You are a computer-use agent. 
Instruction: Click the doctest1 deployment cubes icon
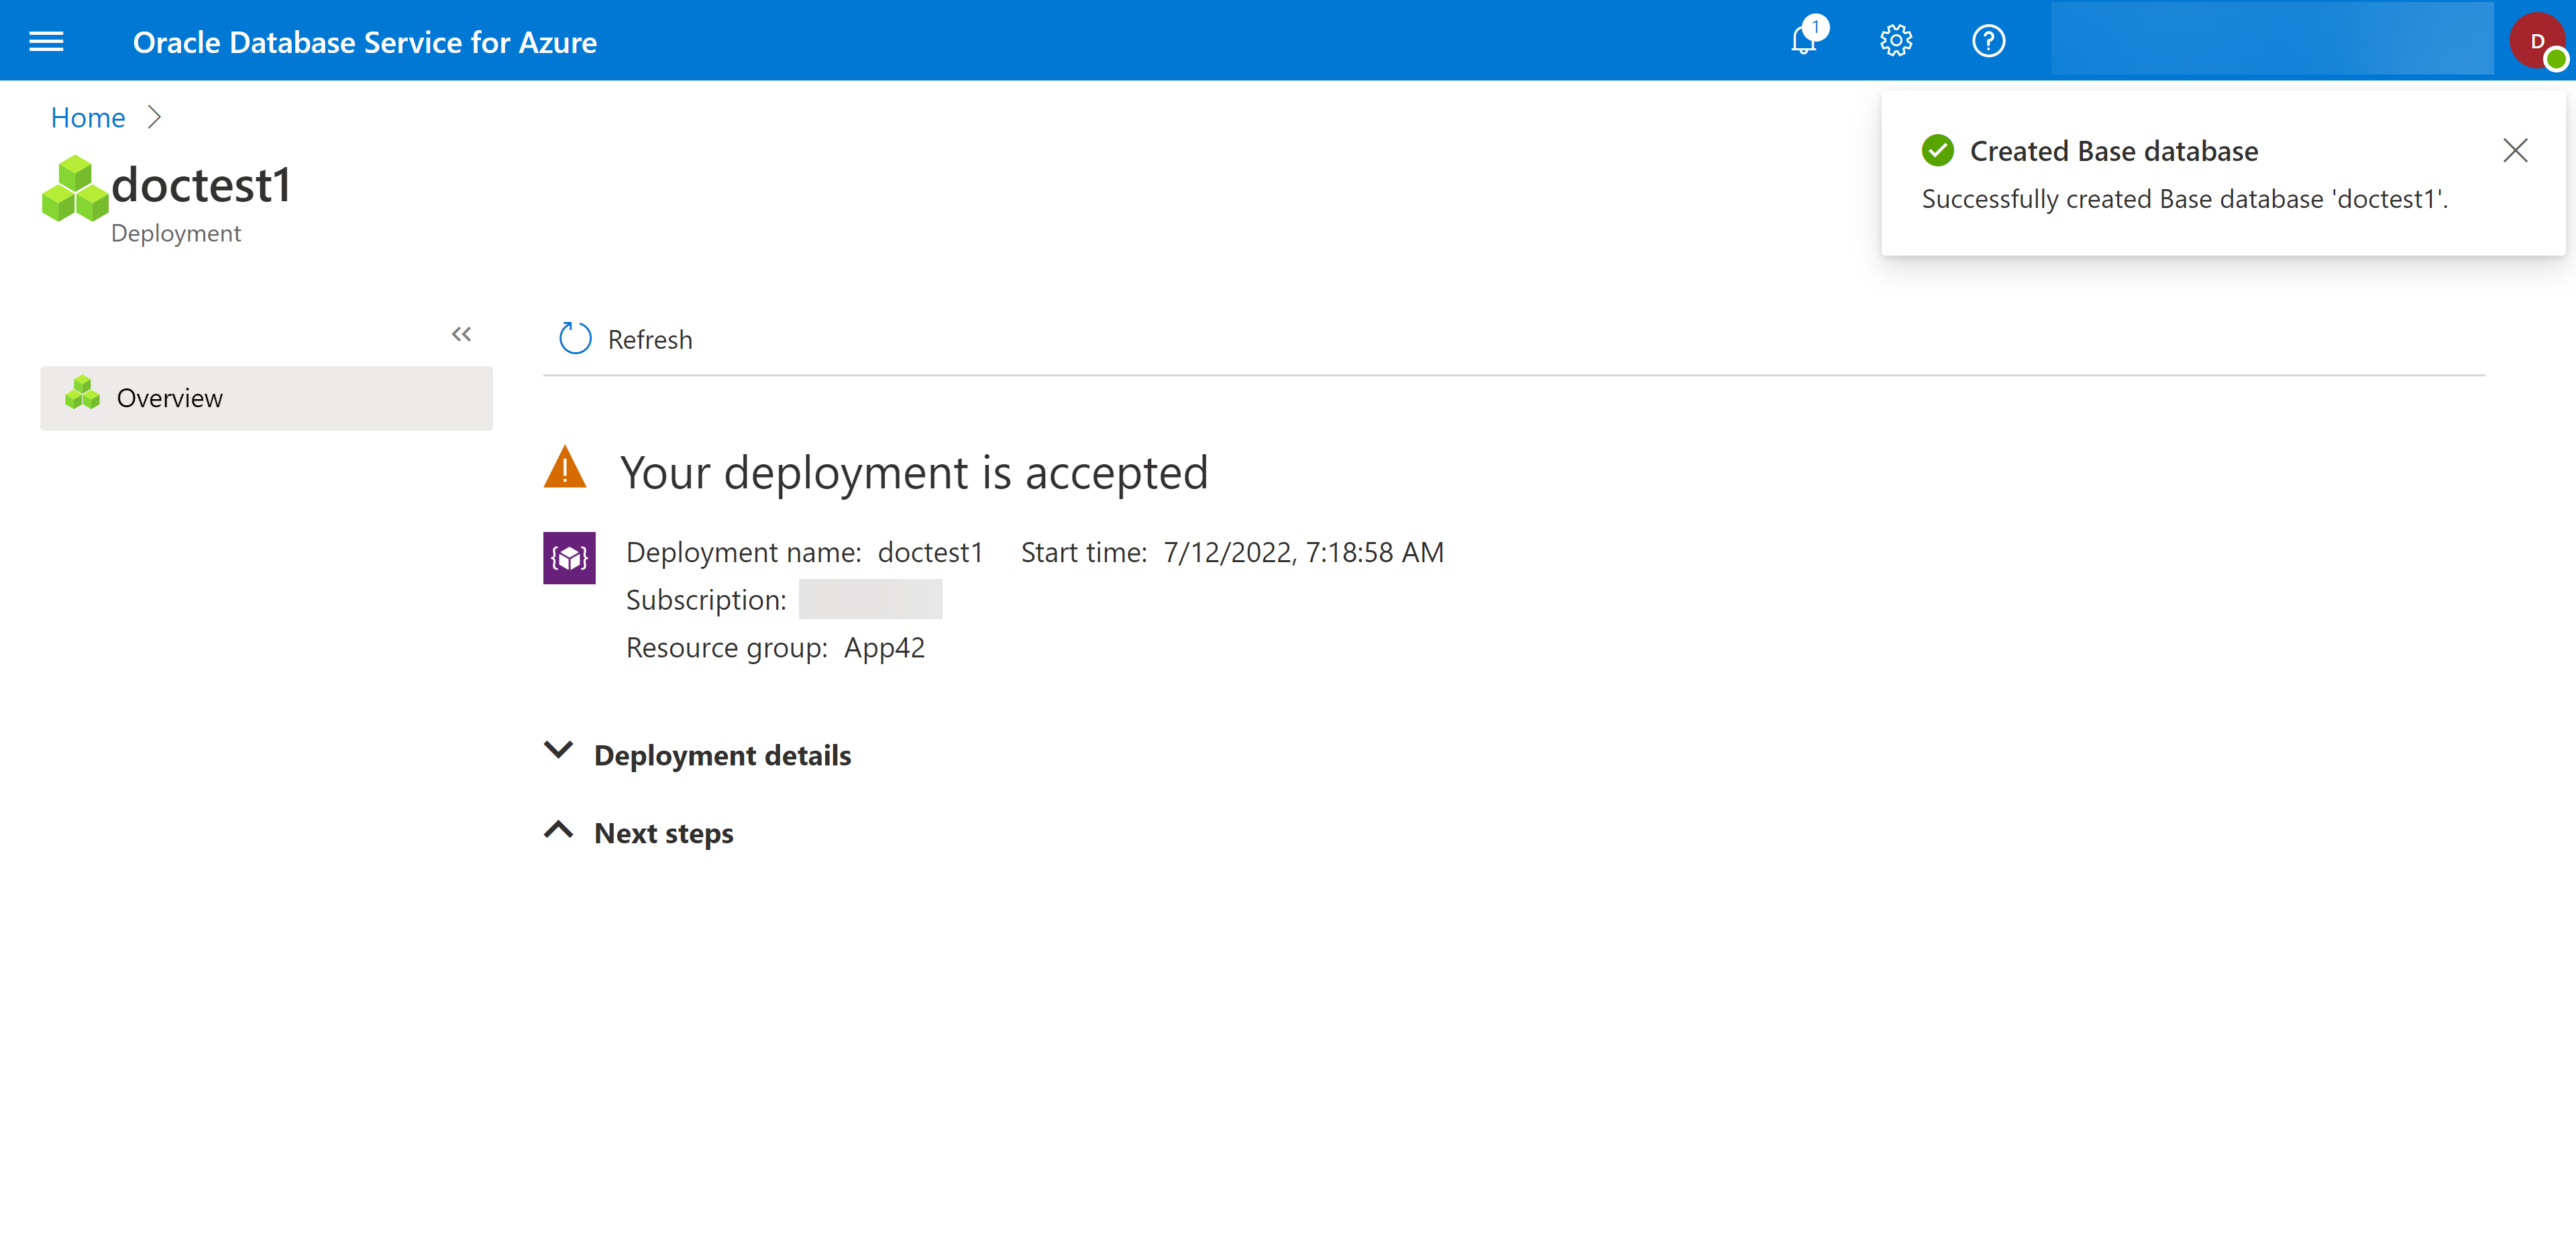click(x=74, y=189)
